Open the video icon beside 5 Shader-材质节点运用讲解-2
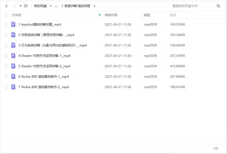 pyautogui.click(x=13, y=66)
